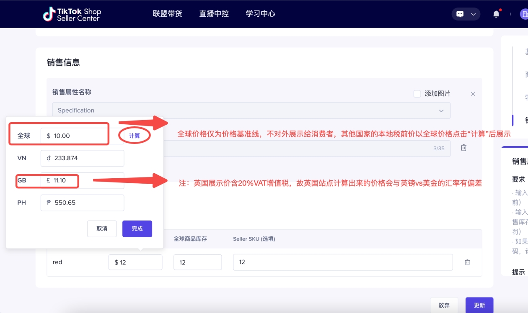Click the 更新 button at bottom right
This screenshot has height=313, width=528.
coord(479,305)
